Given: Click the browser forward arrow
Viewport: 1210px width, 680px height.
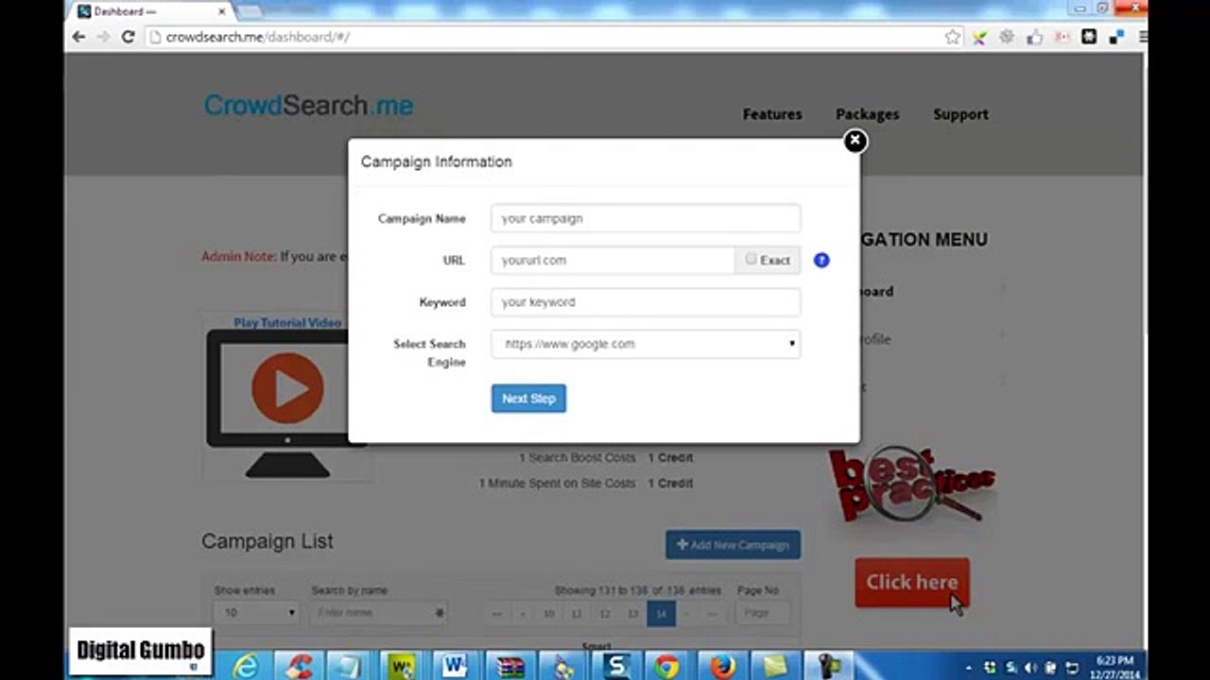Looking at the screenshot, I should (x=104, y=37).
